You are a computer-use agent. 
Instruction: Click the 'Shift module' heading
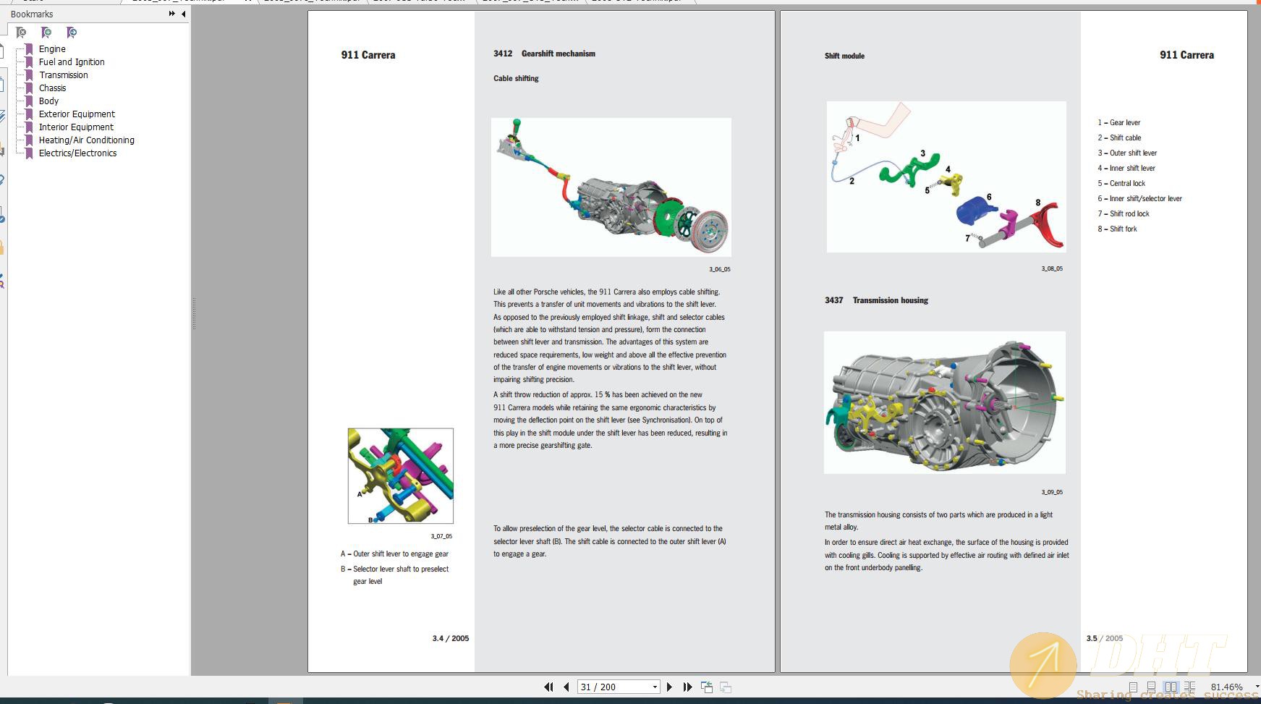(x=844, y=56)
